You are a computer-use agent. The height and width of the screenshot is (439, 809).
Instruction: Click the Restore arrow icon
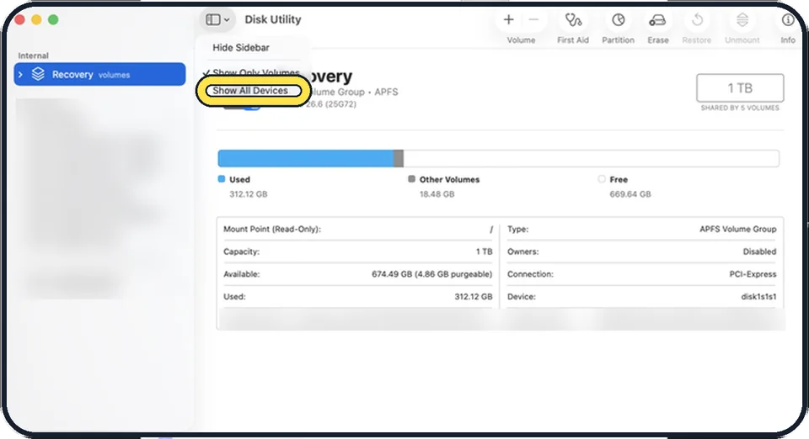tap(697, 20)
